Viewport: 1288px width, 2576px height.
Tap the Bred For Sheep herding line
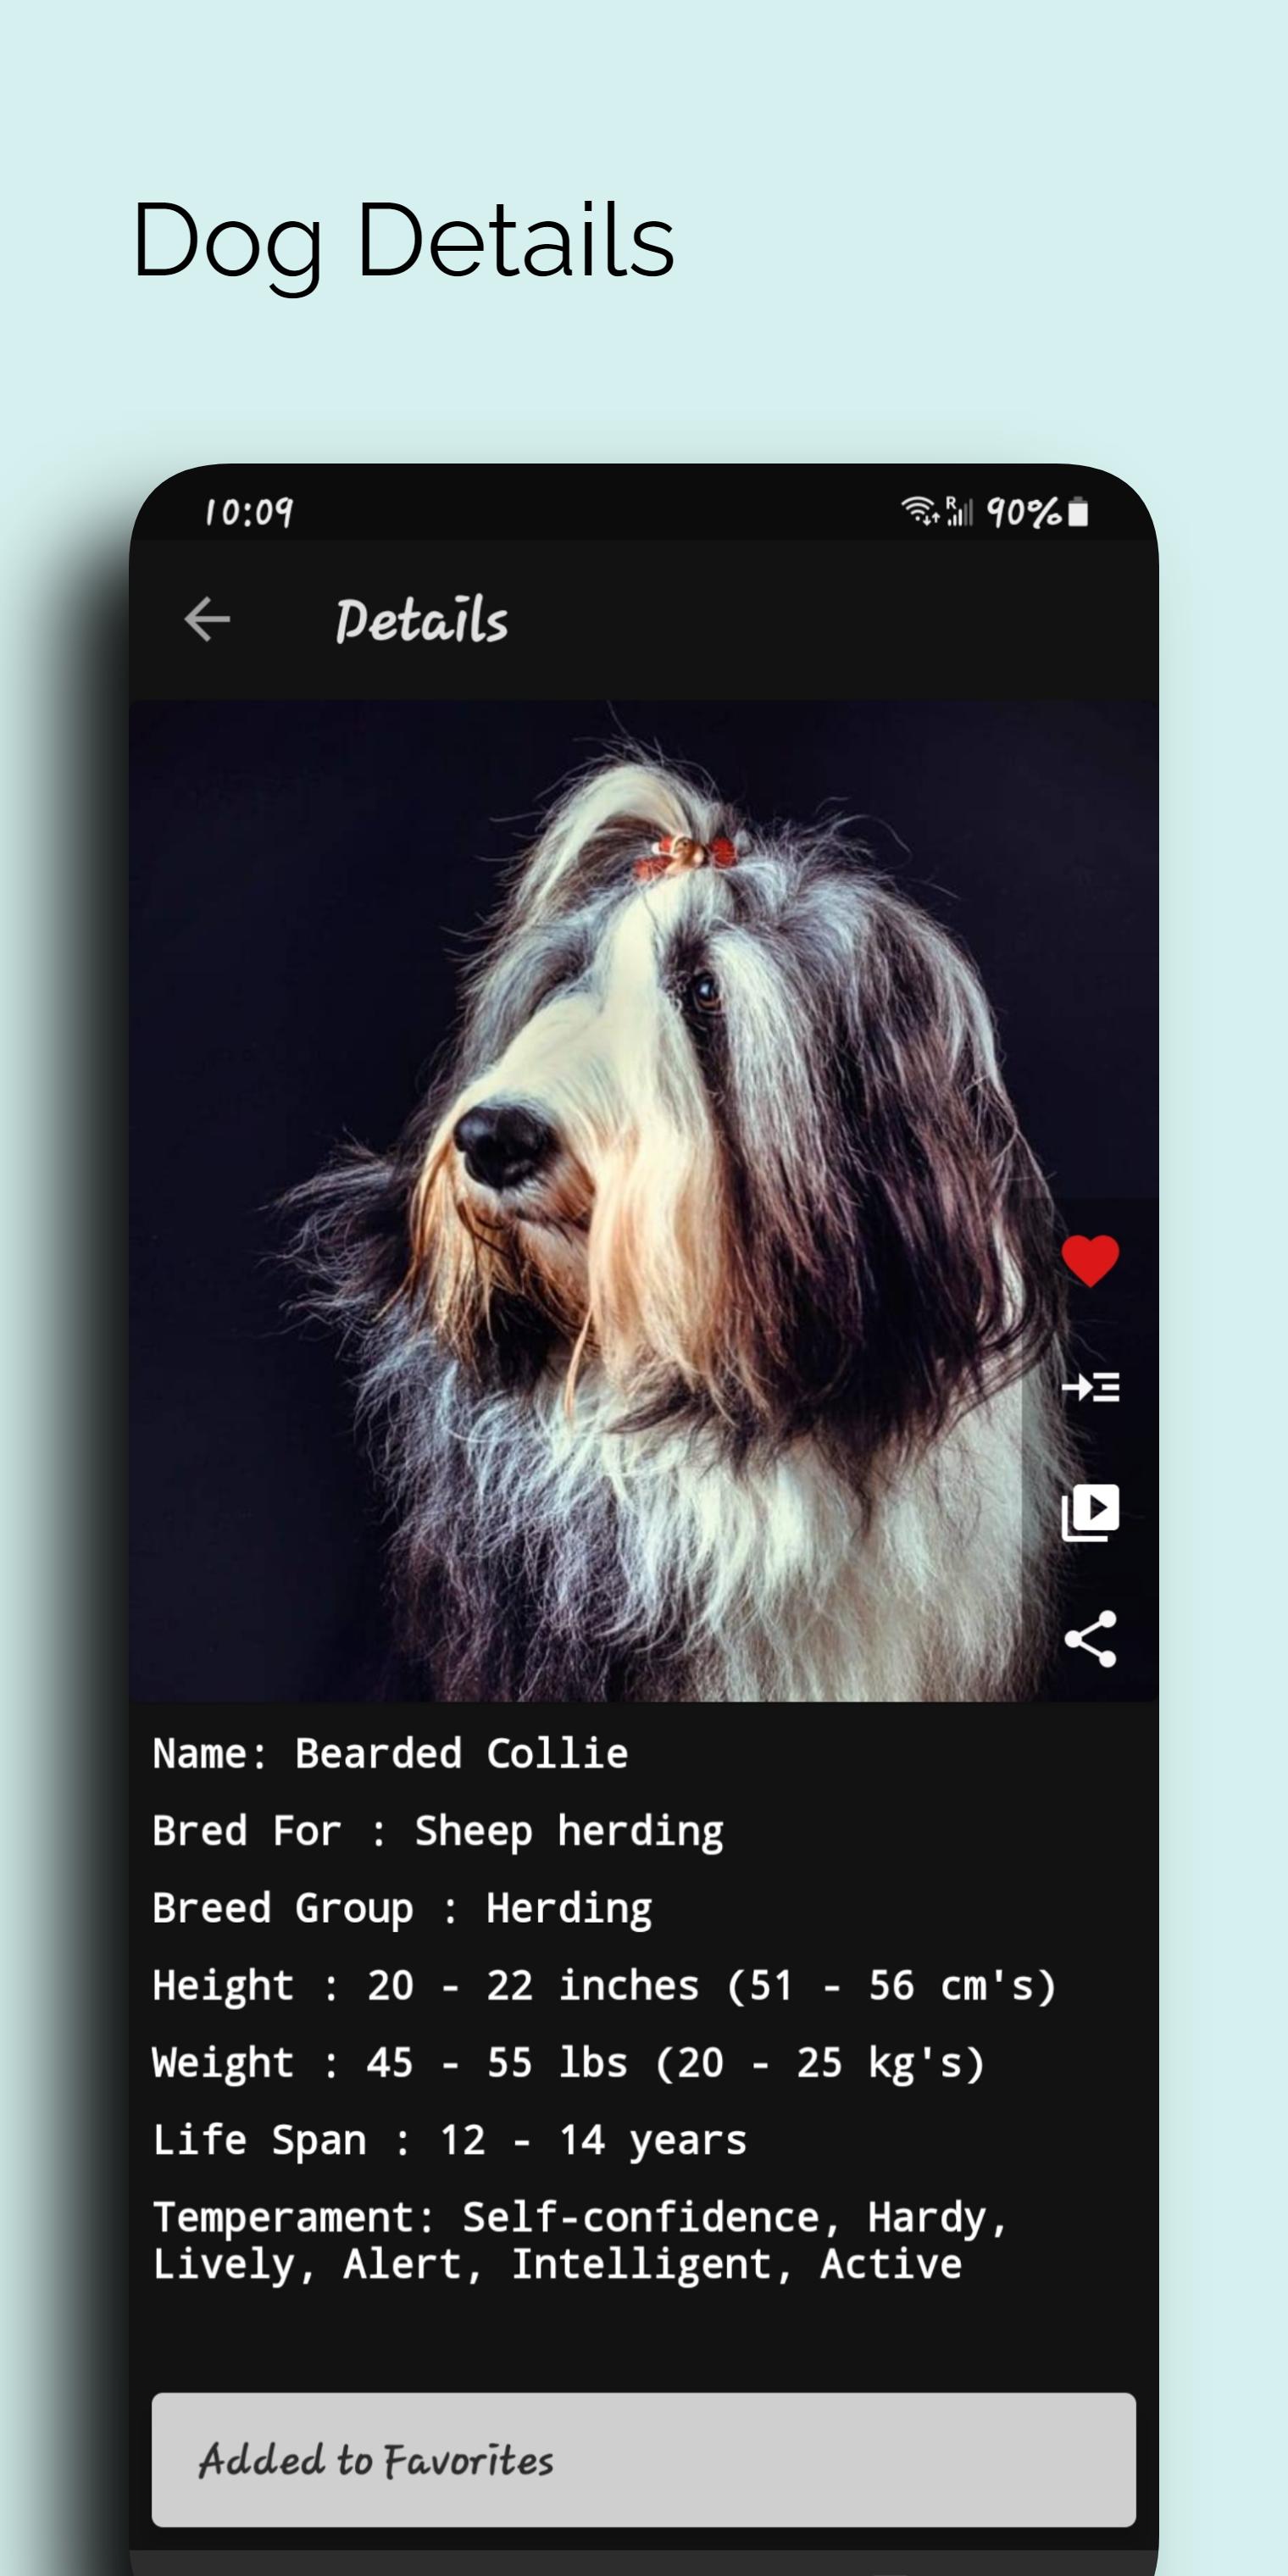click(438, 1832)
